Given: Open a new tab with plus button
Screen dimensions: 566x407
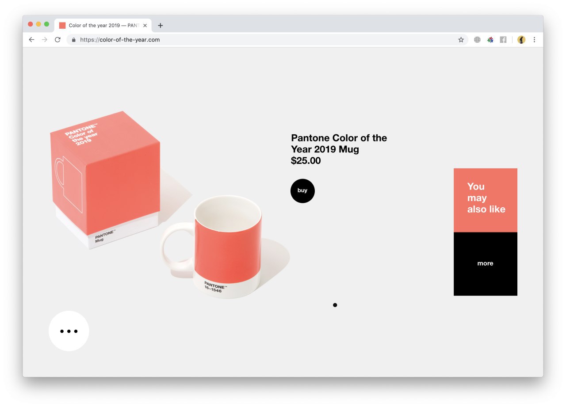Looking at the screenshot, I should [161, 26].
